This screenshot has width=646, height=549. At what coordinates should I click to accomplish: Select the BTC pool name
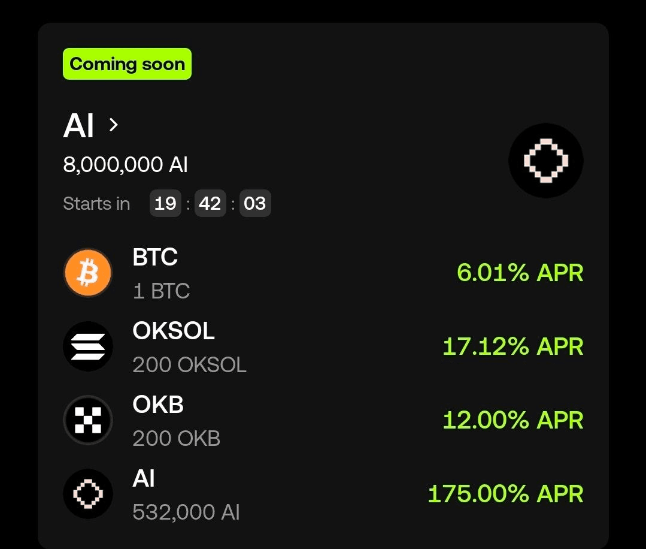coord(155,257)
